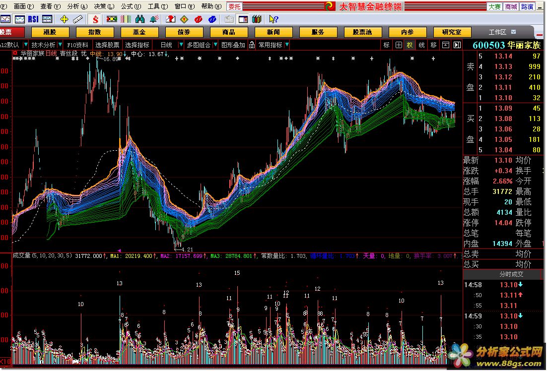The image size is (547, 371).
Task: Open the traffic light signal icon
Action: pos(112,19)
